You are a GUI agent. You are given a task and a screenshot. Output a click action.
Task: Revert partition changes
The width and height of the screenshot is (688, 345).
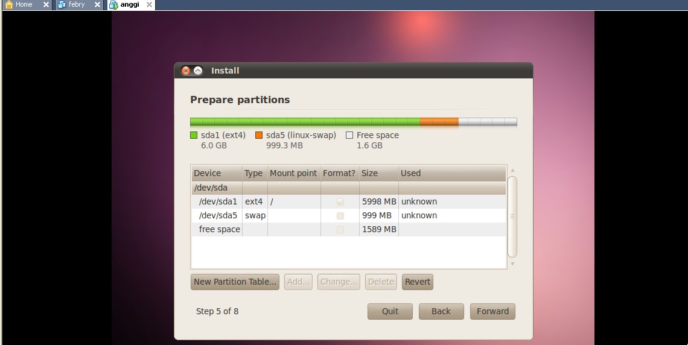[418, 282]
